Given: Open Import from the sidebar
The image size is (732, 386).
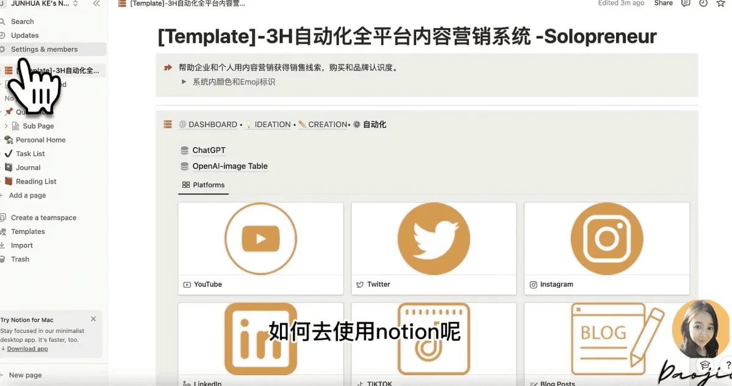Looking at the screenshot, I should coord(22,246).
